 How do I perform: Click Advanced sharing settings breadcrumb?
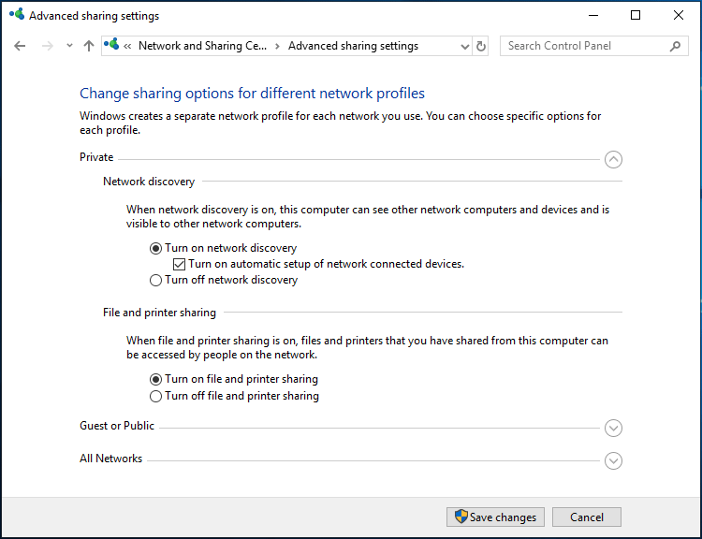pos(353,46)
